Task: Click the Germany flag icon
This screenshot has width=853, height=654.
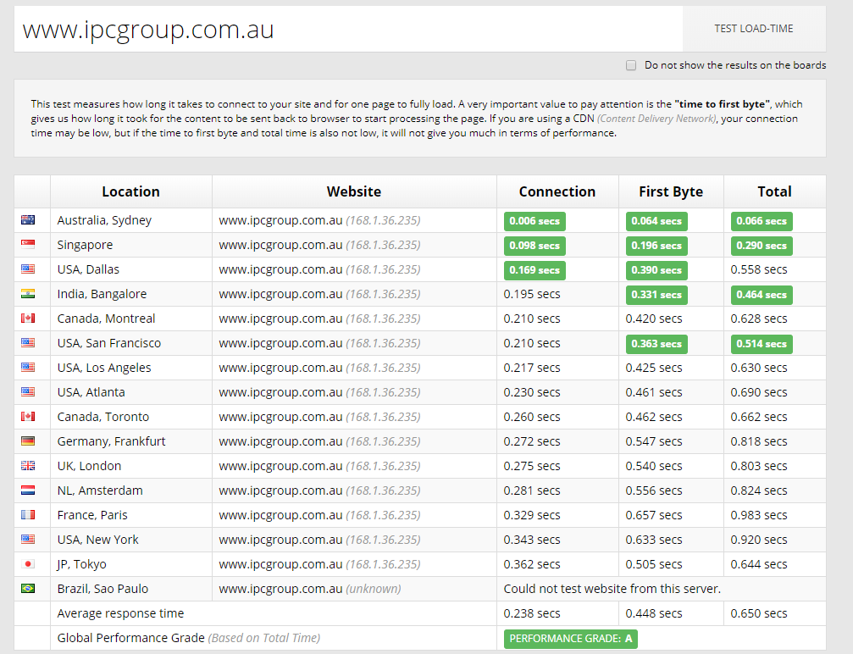Action: point(28,441)
